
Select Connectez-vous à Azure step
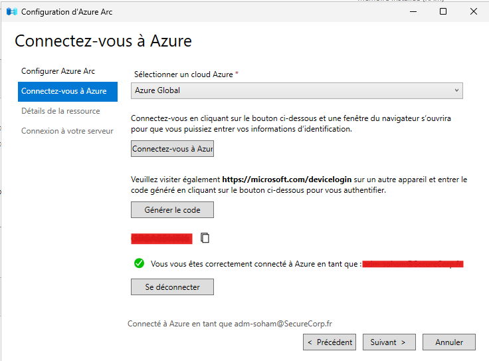tap(68, 92)
